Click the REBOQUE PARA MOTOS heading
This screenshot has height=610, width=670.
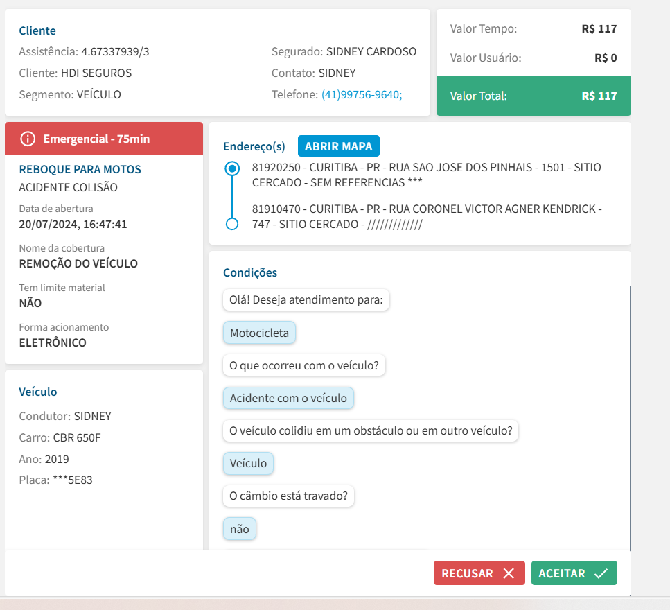tap(80, 169)
